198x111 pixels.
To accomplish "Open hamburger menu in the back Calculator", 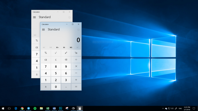I will click(34, 17).
